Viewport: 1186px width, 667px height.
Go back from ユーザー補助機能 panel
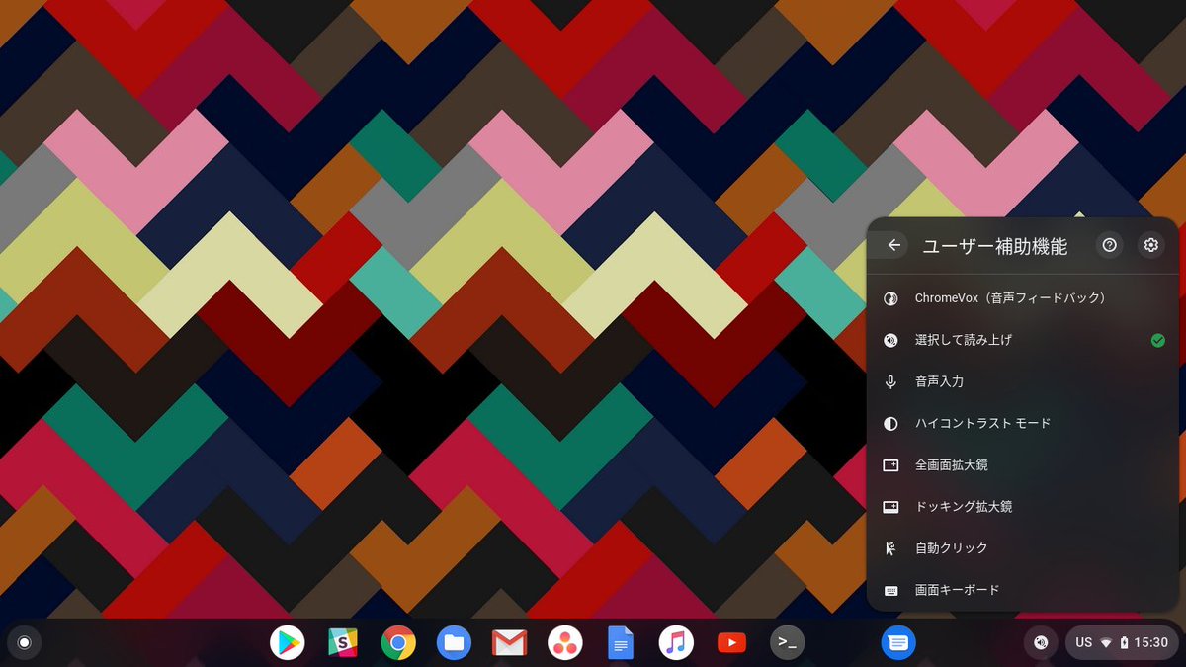pos(894,245)
